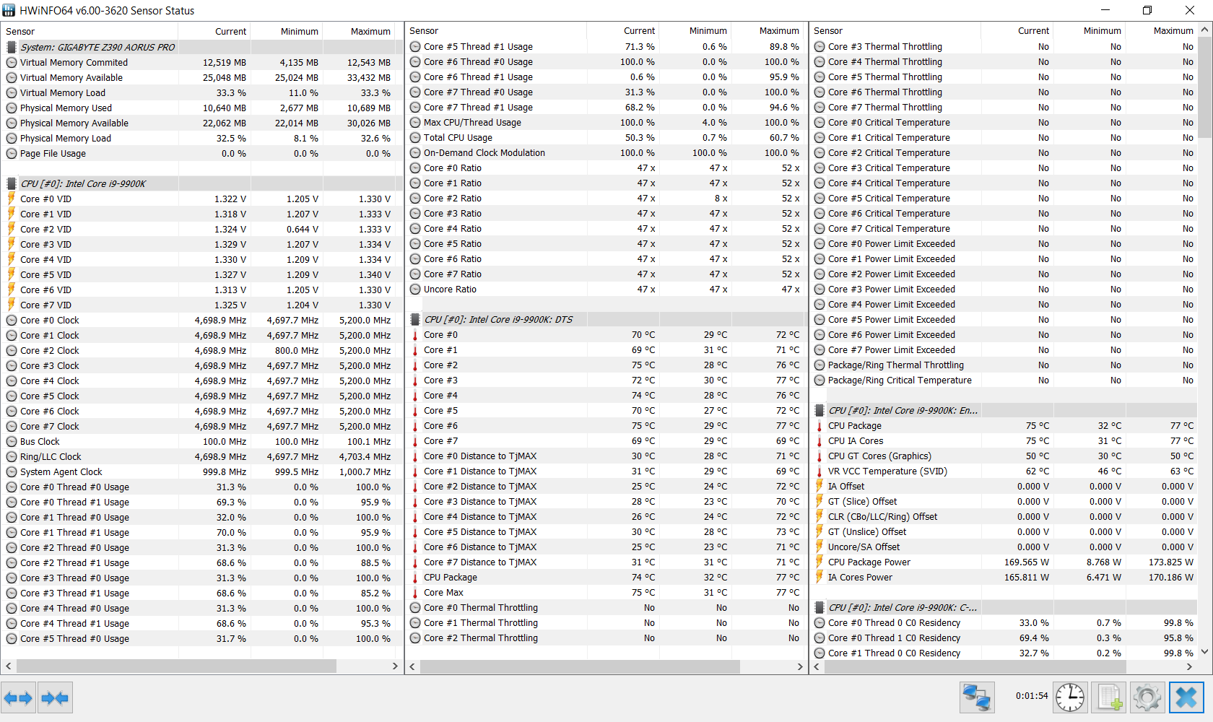Click lightning icon beside CPU Package Power

[x=819, y=562]
